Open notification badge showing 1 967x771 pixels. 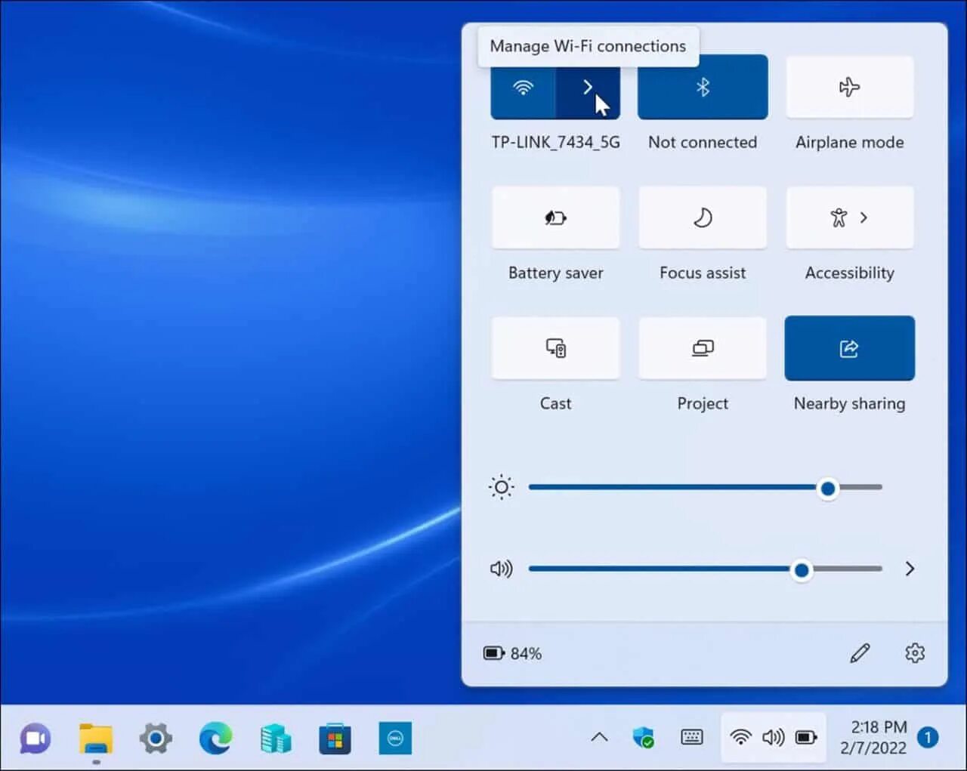[x=928, y=737]
